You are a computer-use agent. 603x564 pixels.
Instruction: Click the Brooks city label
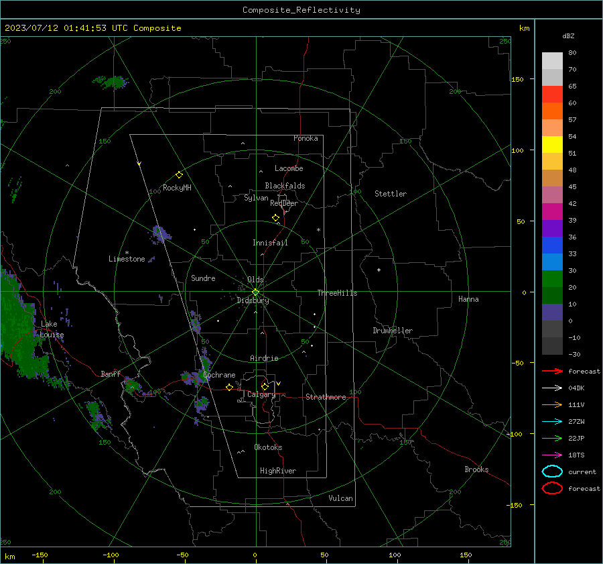coord(476,469)
